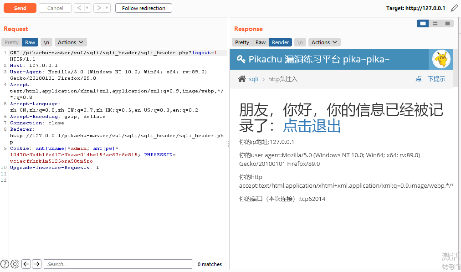Click the User-Agent header line
Viewport: 461px width, 272px height.
108,75
